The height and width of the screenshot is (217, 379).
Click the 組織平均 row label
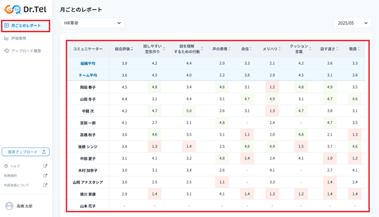tap(88, 63)
